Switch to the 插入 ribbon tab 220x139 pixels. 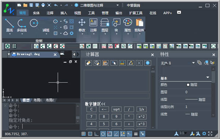point(64,13)
